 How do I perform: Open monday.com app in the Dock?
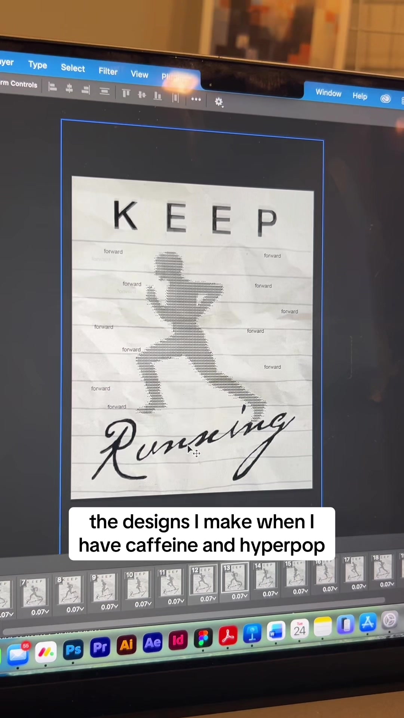click(46, 652)
